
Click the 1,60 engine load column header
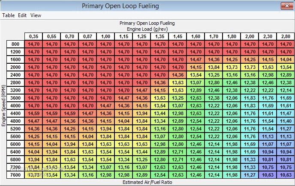(195, 36)
